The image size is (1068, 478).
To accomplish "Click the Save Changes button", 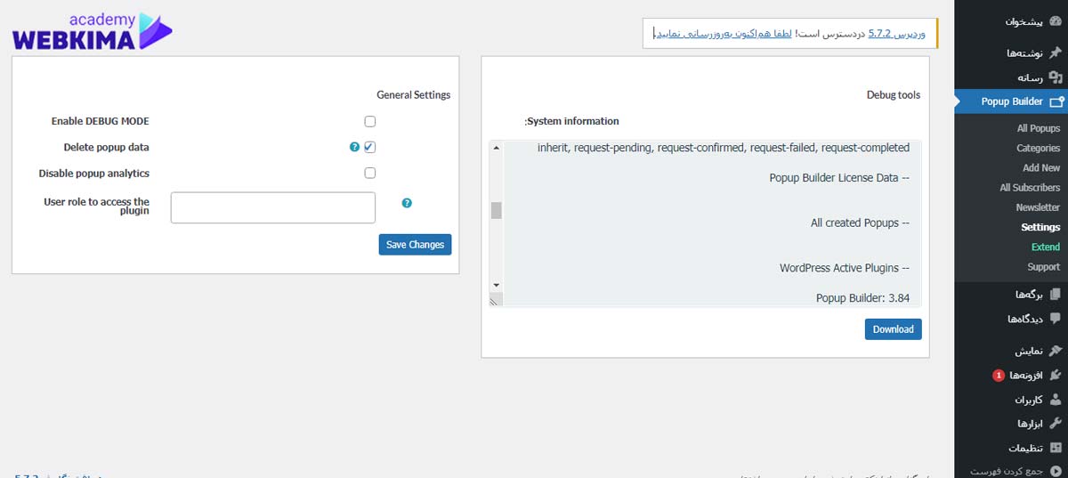I will [x=415, y=245].
